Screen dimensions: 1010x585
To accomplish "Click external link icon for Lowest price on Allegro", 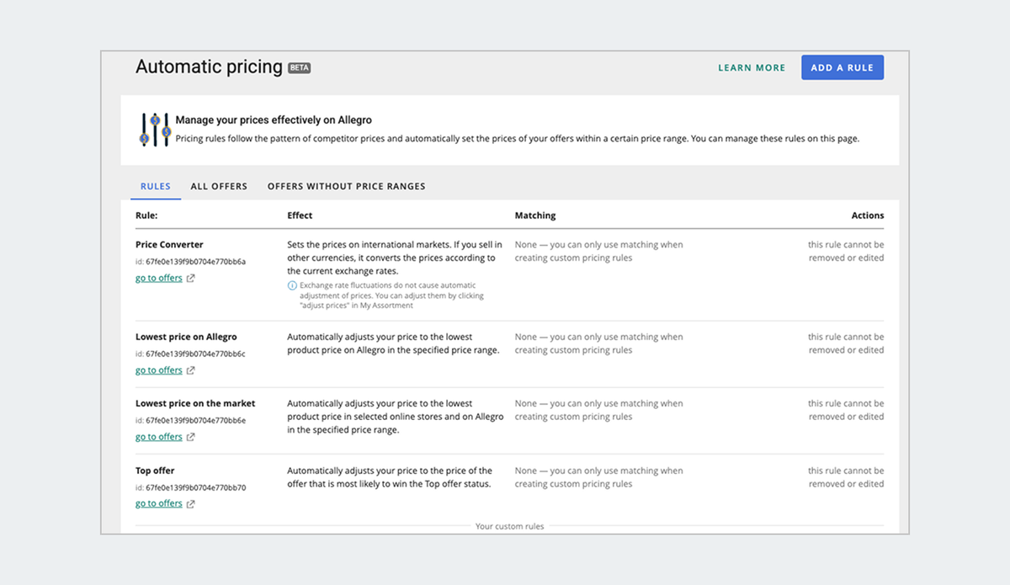I will click(191, 370).
